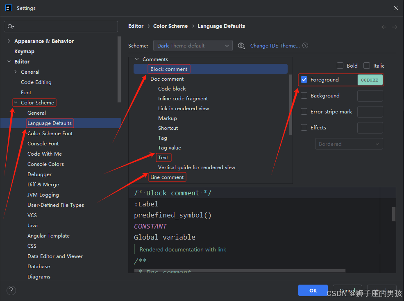Select Markup attribute
Screen dimensions: 404x301
point(168,118)
